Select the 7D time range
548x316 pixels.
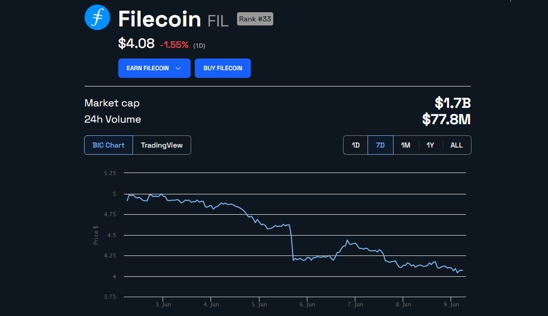pos(380,145)
